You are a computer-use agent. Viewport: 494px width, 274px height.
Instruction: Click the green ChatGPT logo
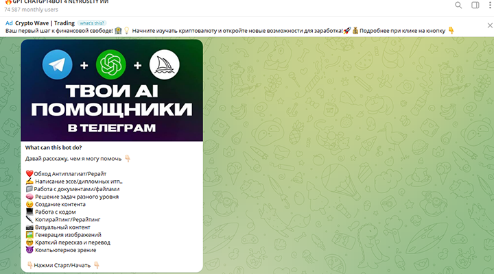point(111,65)
